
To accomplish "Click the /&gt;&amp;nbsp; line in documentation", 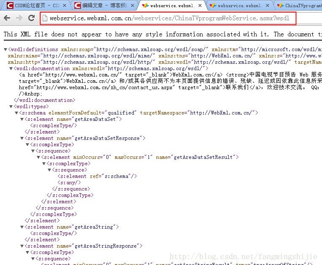I will pyautogui.click(x=30, y=94).
